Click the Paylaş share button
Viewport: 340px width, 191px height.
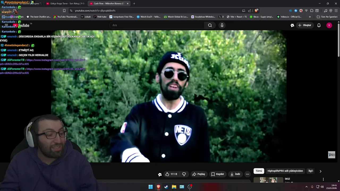(199, 174)
